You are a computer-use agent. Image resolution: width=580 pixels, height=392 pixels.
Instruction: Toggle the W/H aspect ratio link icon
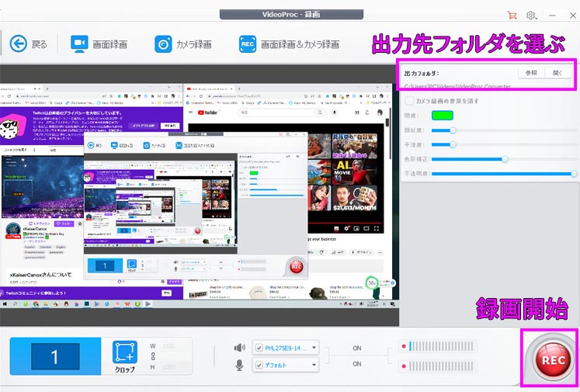(x=153, y=356)
